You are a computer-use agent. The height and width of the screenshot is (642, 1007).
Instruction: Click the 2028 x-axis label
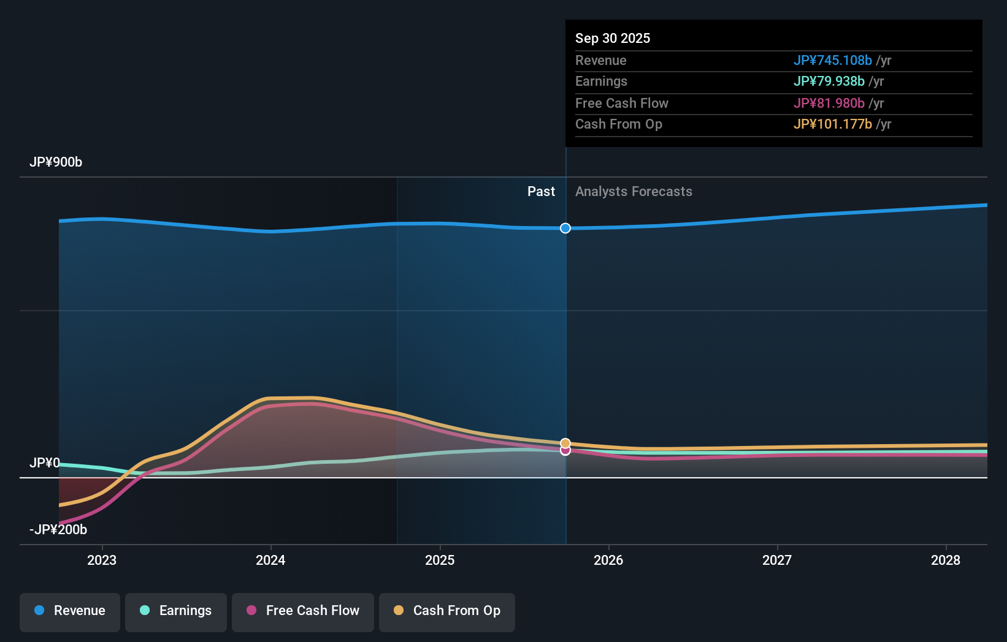[x=946, y=560]
